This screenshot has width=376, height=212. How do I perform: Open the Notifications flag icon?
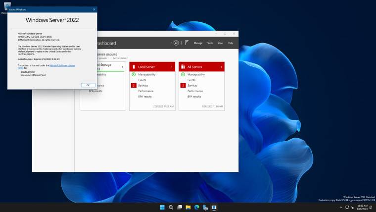(x=187, y=43)
